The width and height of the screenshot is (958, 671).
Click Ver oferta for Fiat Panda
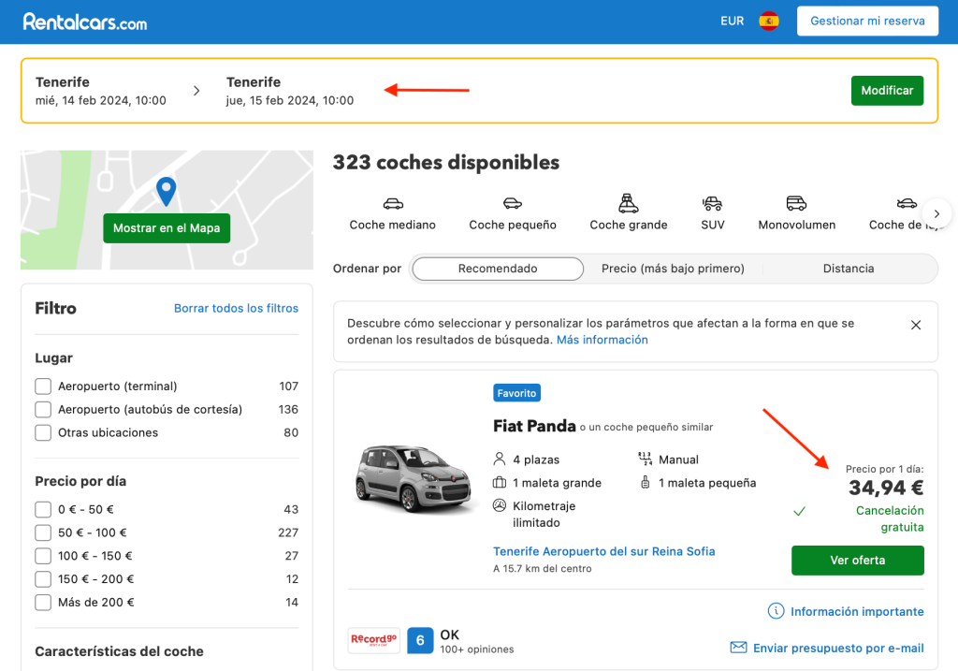[x=857, y=561]
